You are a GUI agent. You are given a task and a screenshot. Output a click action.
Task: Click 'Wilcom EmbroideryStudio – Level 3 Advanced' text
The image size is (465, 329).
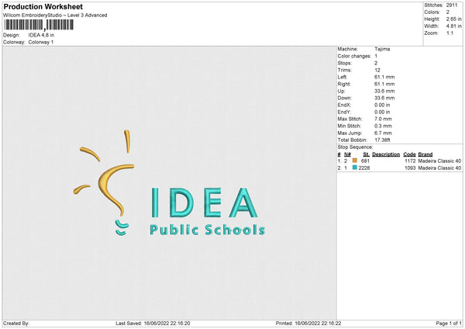(x=55, y=16)
